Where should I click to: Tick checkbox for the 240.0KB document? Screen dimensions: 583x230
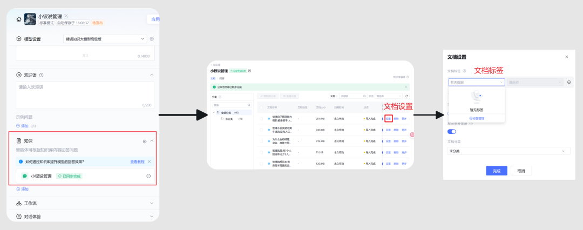(261, 130)
